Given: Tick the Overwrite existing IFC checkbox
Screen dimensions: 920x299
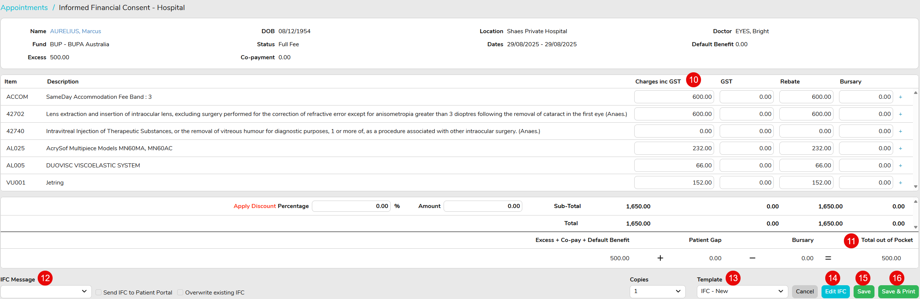Looking at the screenshot, I should click(180, 292).
